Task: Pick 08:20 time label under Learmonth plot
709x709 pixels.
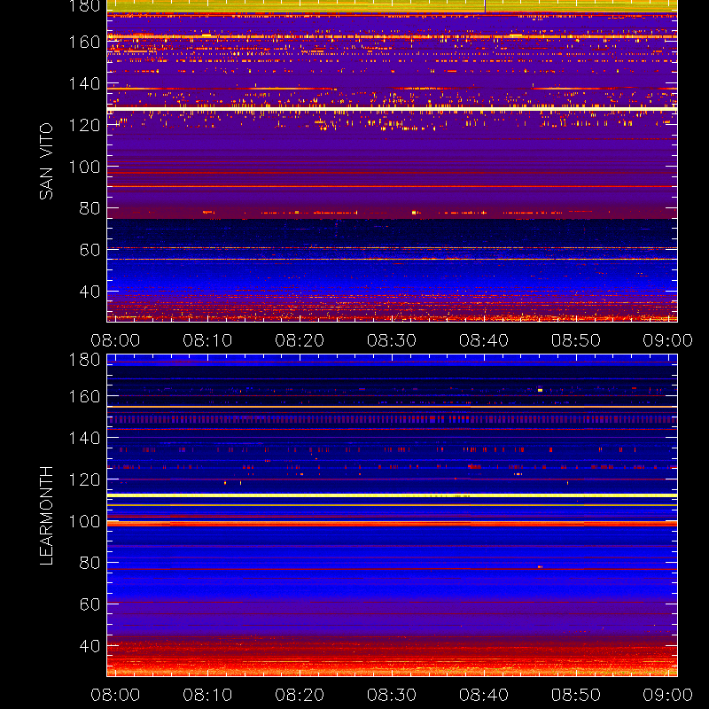Action: click(x=300, y=695)
